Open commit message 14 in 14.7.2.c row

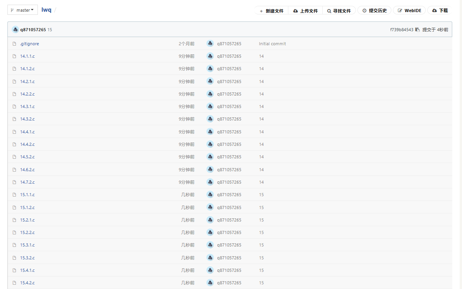(261, 183)
